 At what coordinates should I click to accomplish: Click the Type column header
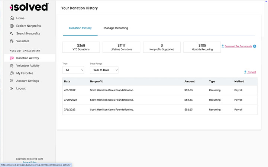point(212,82)
